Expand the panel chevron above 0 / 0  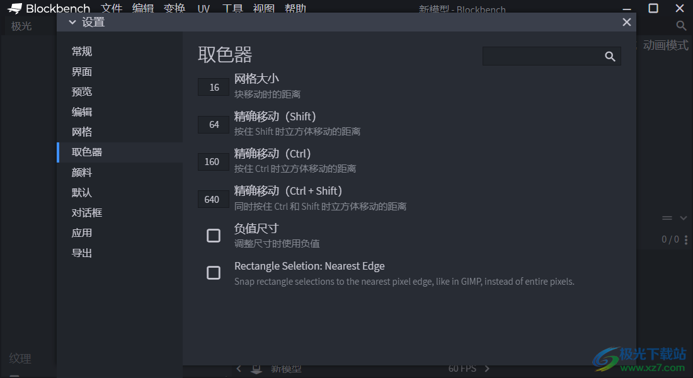point(684,218)
